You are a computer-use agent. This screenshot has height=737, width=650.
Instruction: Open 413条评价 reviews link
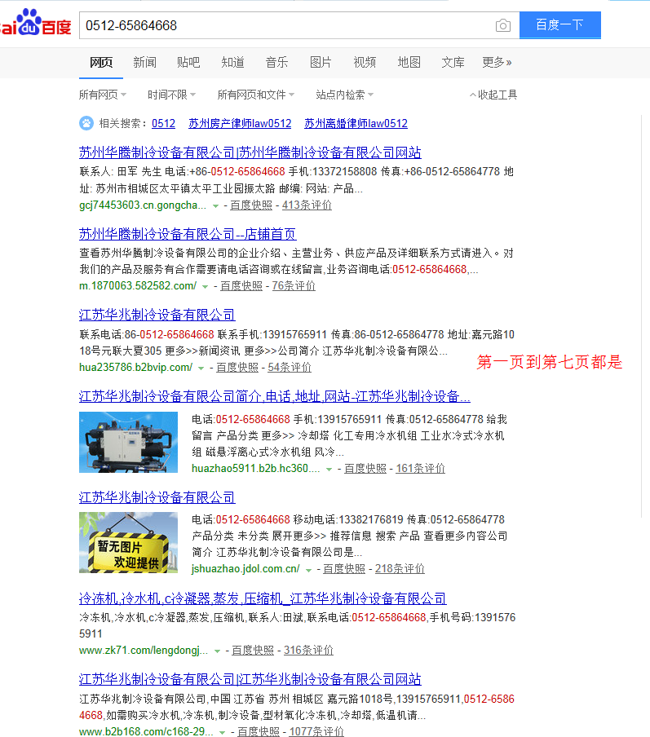tap(307, 205)
